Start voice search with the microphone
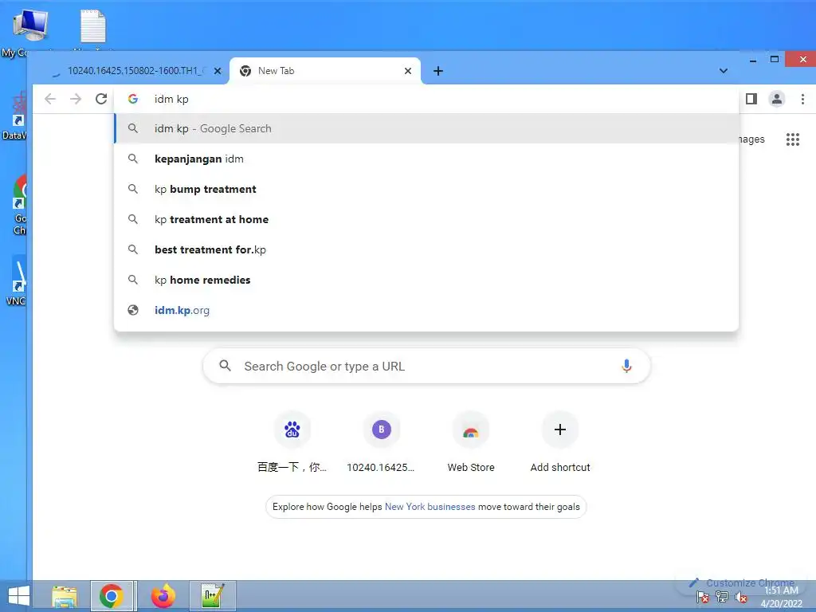This screenshot has width=816, height=612. (626, 366)
